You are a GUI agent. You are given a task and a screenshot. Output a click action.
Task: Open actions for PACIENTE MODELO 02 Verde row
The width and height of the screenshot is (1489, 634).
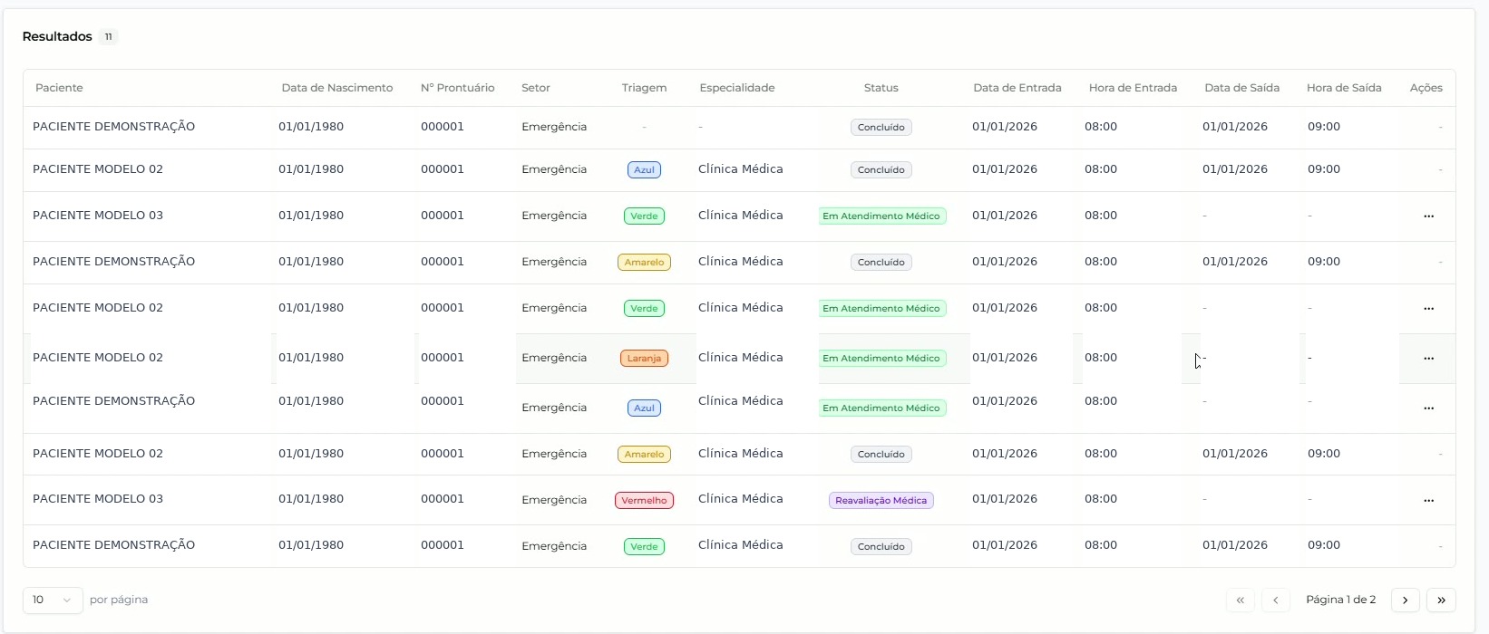[x=1428, y=309]
